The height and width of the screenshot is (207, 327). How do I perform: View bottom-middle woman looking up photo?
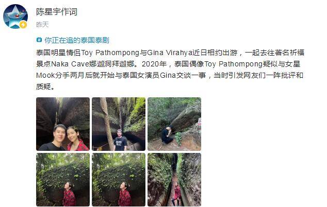(x=119, y=180)
